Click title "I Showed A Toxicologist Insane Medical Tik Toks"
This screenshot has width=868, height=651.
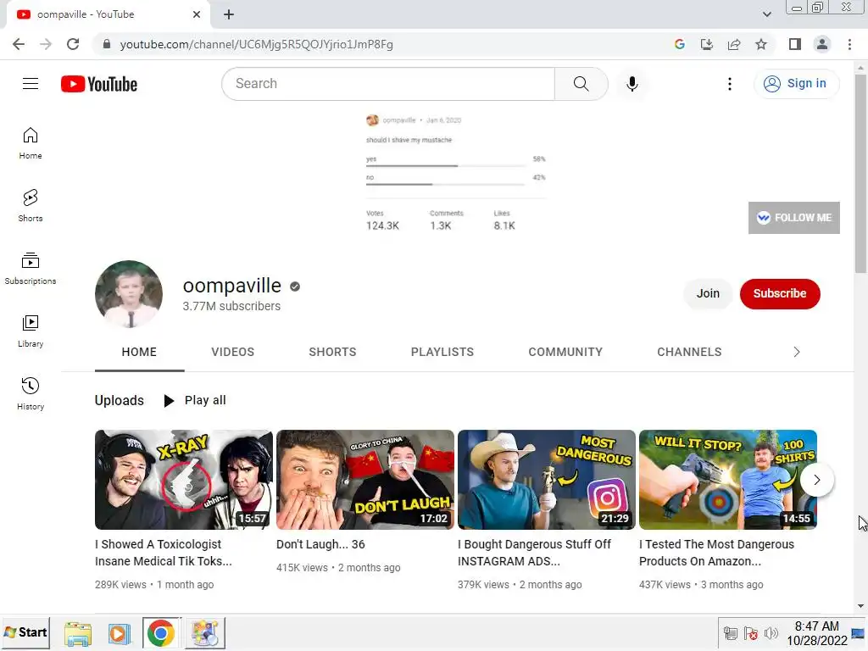point(164,553)
